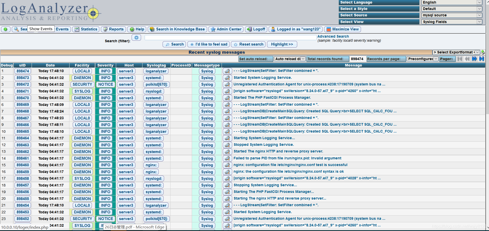Click nginx: syslogtag in row 15

pos(151,165)
